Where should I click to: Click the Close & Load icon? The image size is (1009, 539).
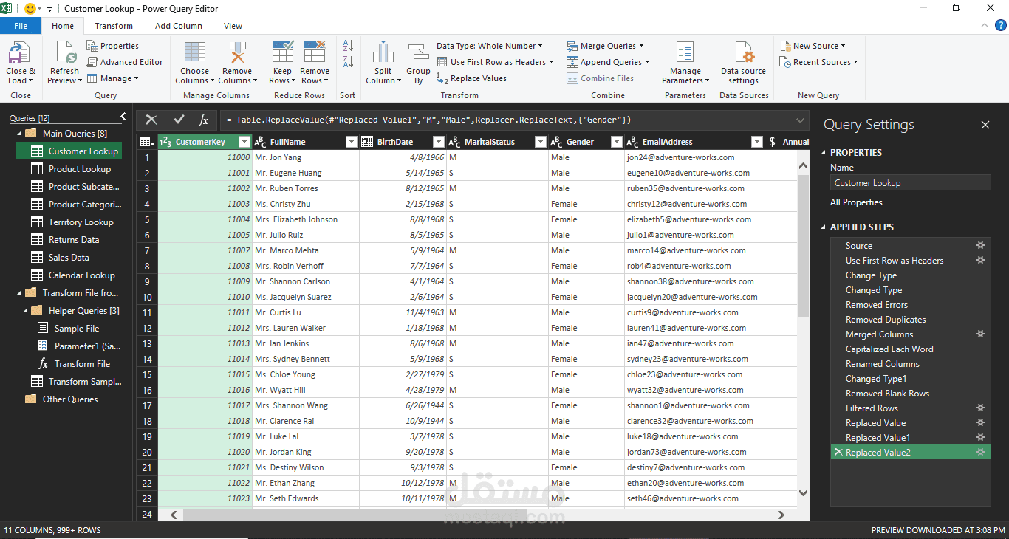pyautogui.click(x=20, y=54)
